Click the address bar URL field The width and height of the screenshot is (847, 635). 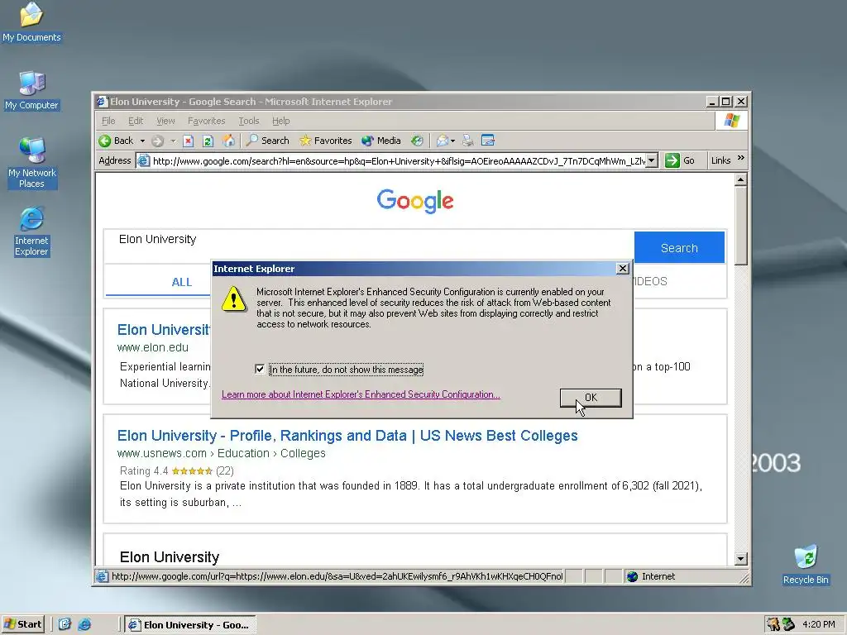click(x=399, y=160)
